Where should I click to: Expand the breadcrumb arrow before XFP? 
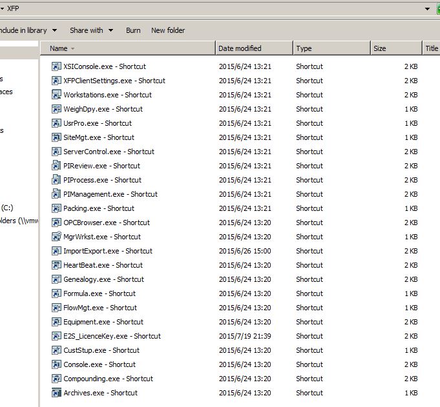2,8
